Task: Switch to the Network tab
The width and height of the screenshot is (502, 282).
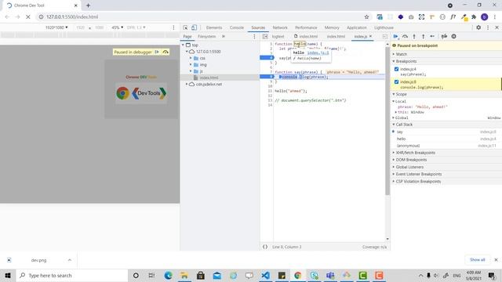Action: pyautogui.click(x=280, y=27)
